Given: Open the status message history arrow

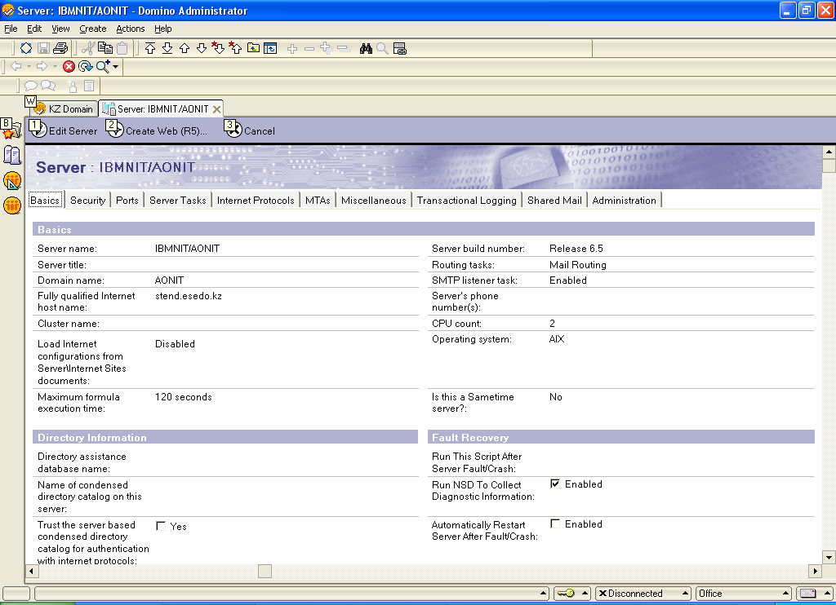Looking at the screenshot, I should 543,594.
